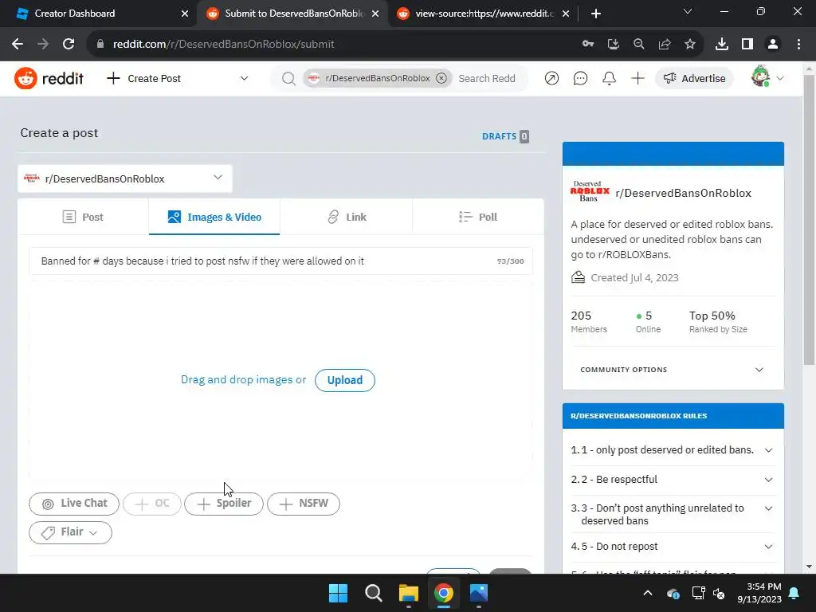Click the Reddit logo home link
Image resolution: width=816 pixels, height=612 pixels.
pyautogui.click(x=49, y=79)
